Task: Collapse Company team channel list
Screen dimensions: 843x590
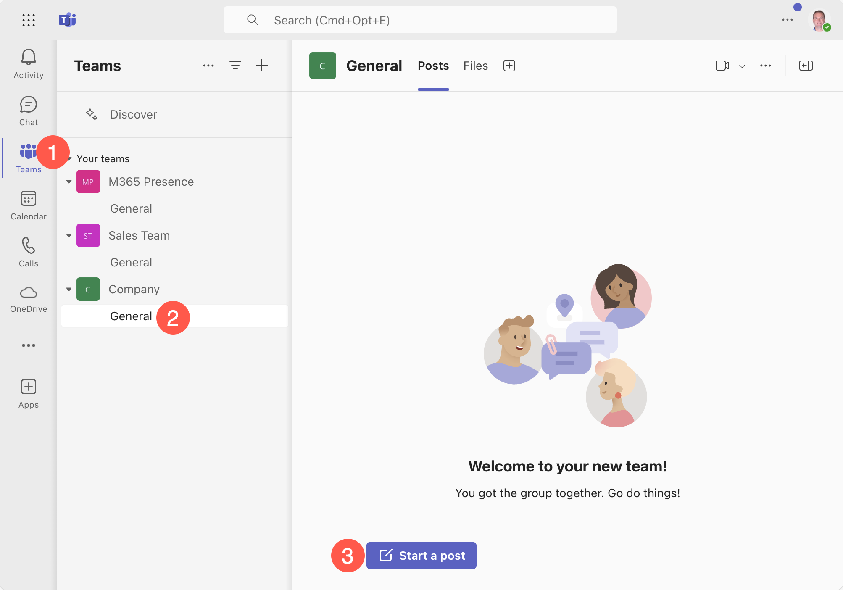Action: pyautogui.click(x=69, y=290)
